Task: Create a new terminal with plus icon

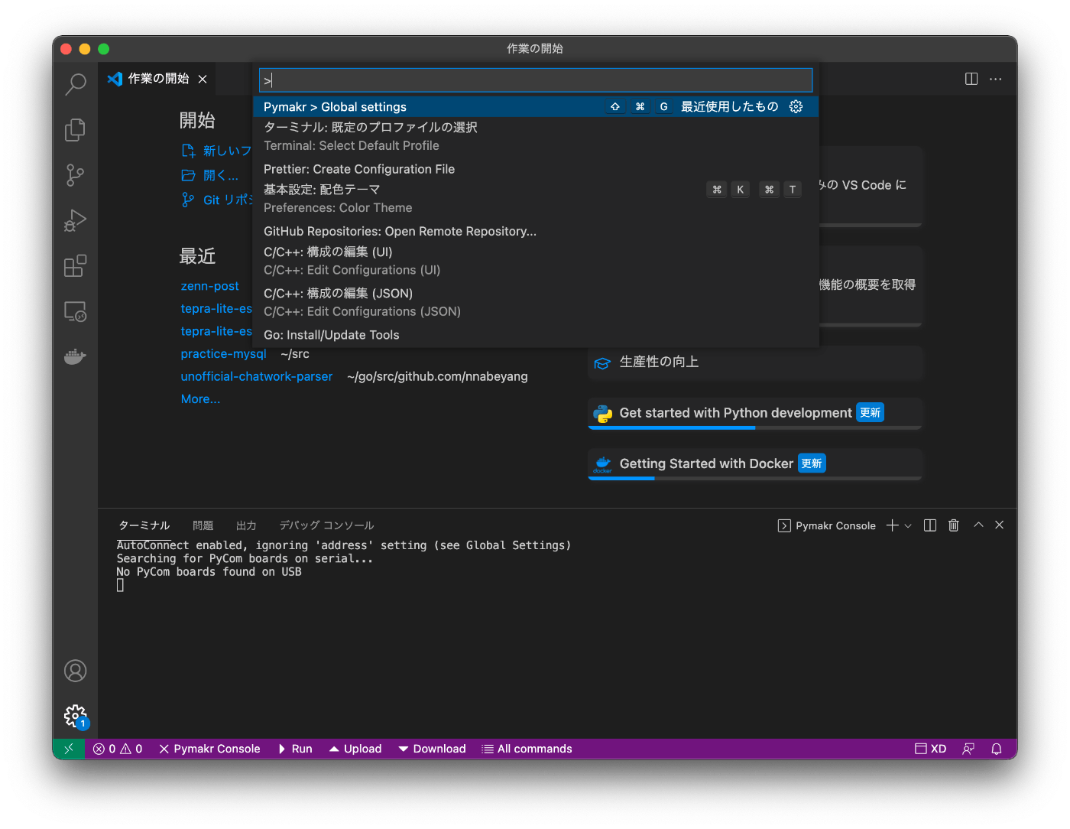Action: point(892,525)
